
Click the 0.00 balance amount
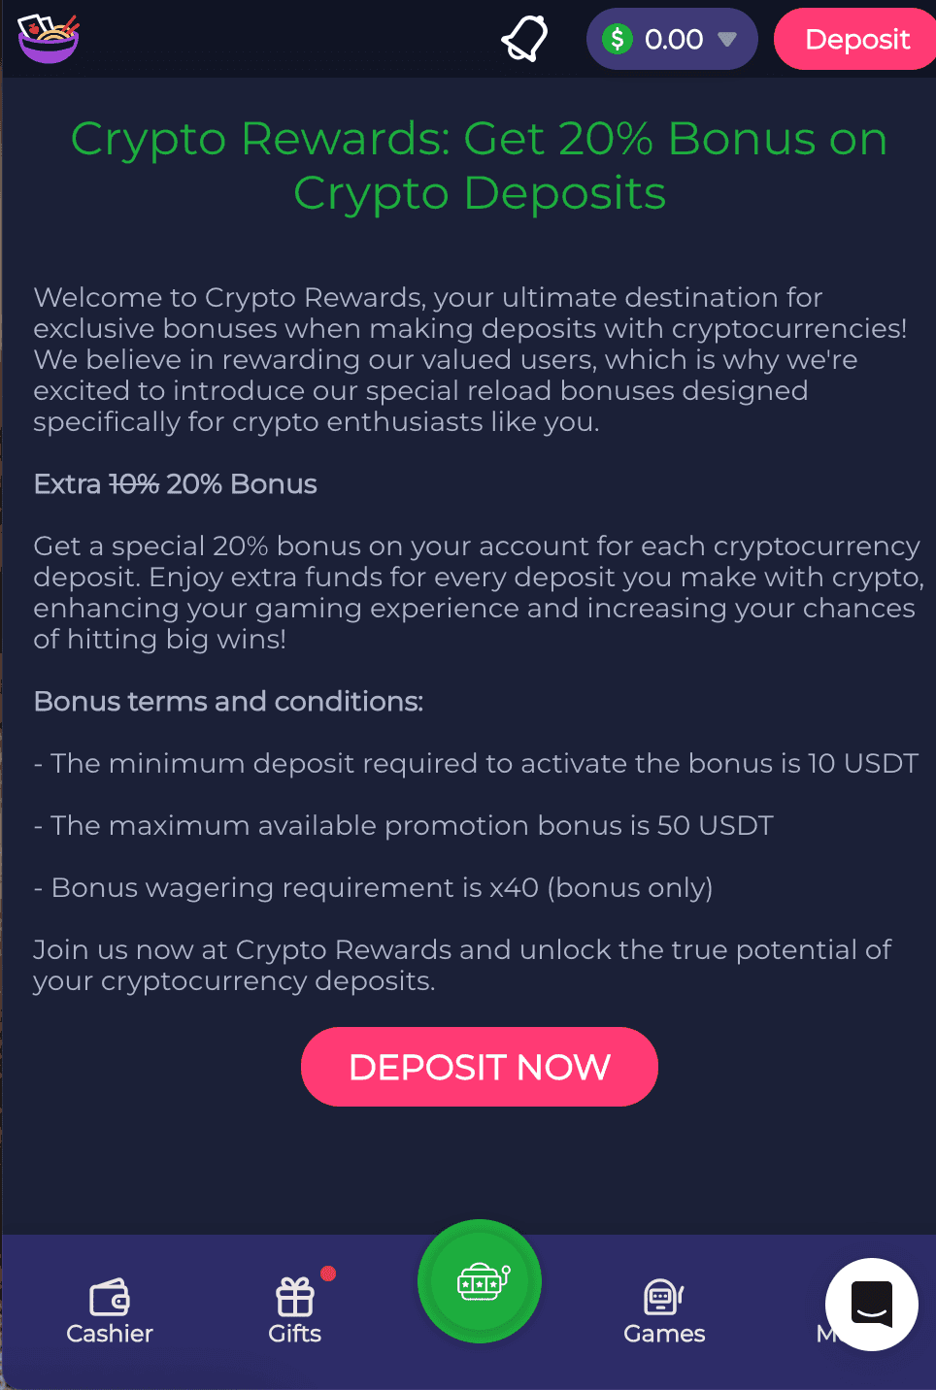[x=674, y=40]
